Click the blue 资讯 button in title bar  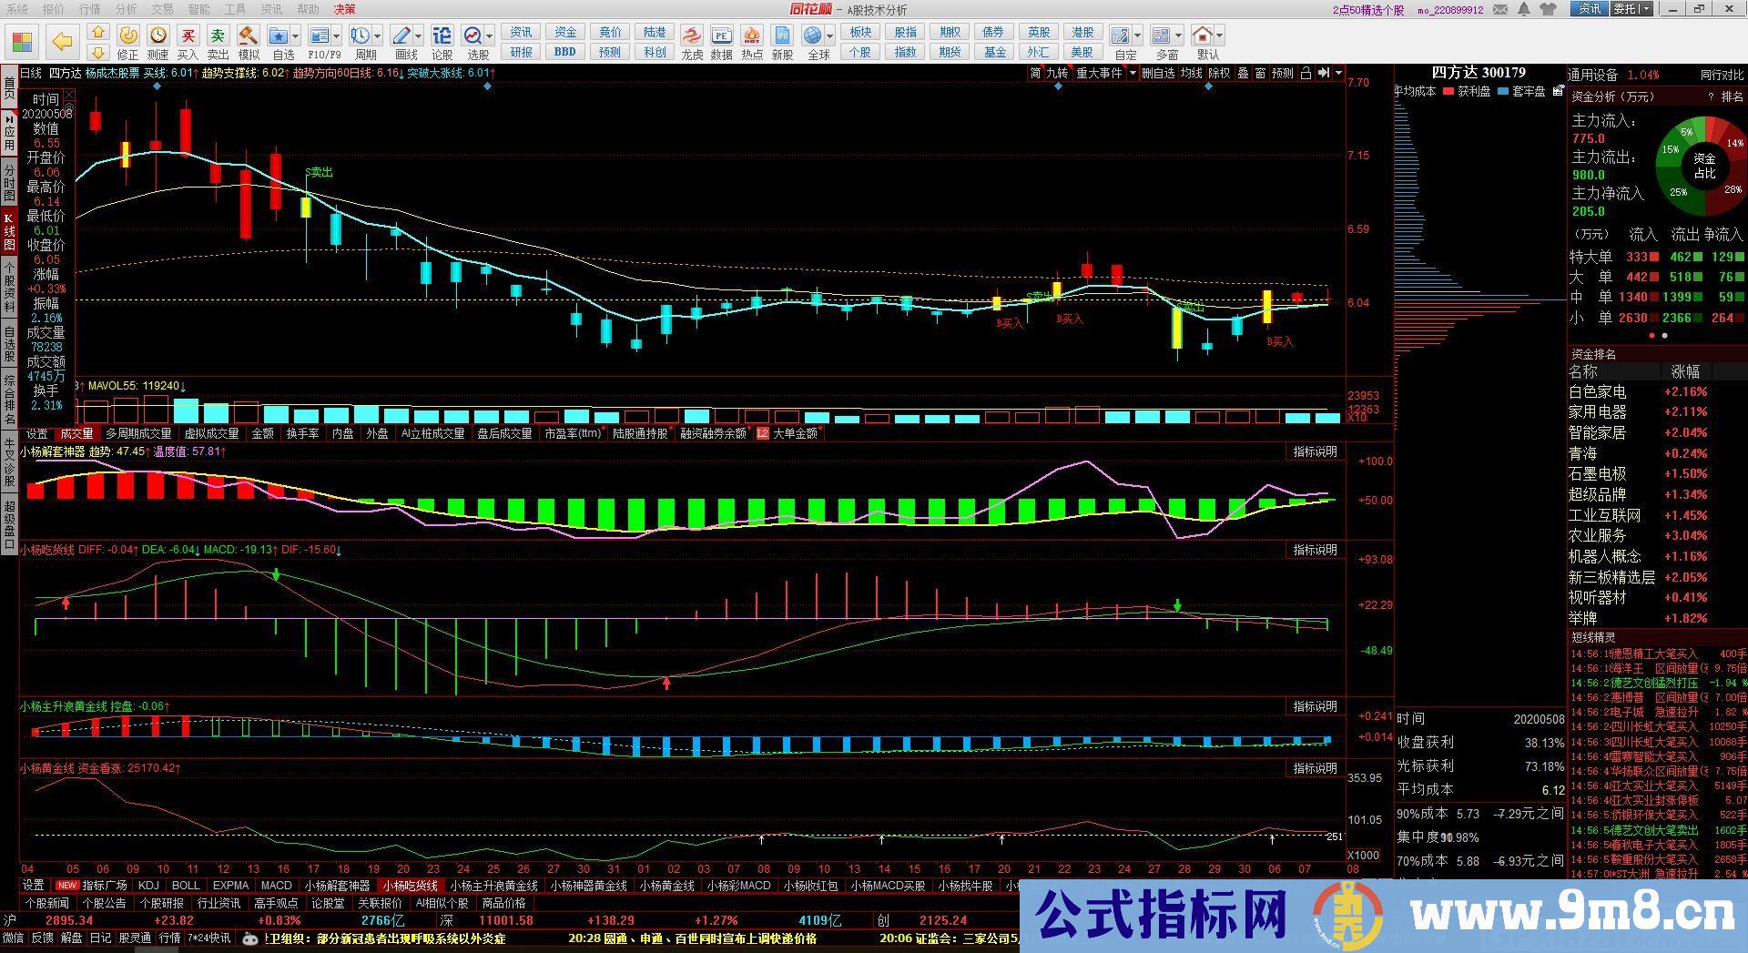(x=1590, y=9)
